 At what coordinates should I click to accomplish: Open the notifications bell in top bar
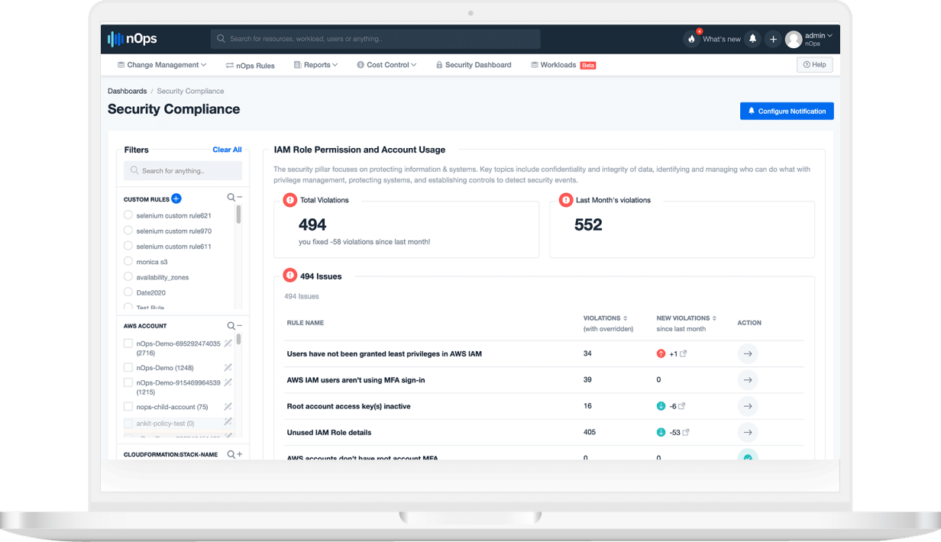753,39
